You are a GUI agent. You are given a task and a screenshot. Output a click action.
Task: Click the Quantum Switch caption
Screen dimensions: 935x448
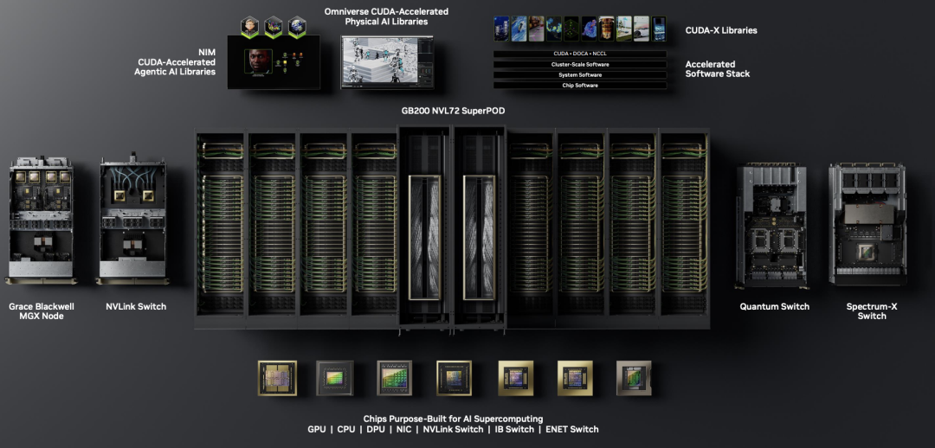(x=775, y=307)
